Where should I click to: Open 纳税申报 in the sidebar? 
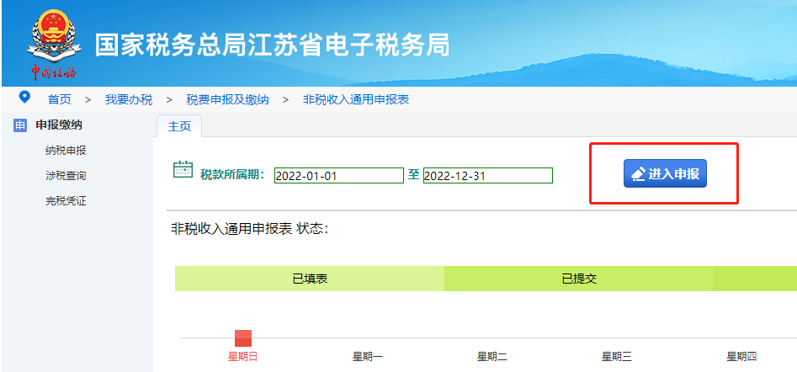pyautogui.click(x=66, y=151)
